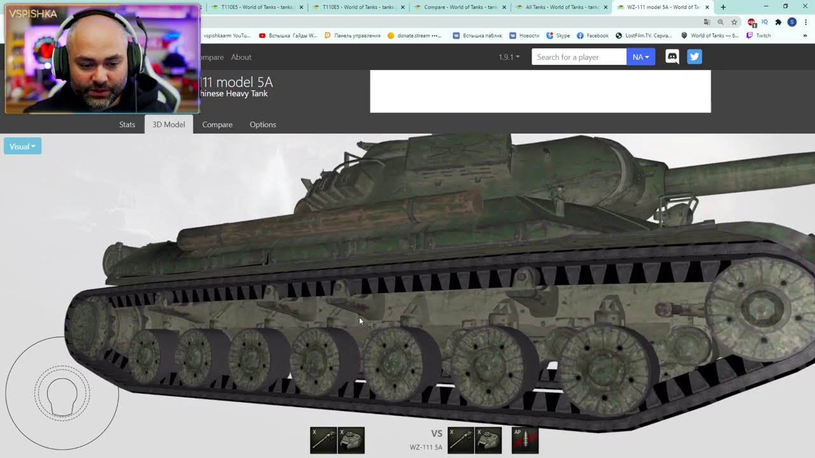Open the Options tab

click(x=263, y=124)
